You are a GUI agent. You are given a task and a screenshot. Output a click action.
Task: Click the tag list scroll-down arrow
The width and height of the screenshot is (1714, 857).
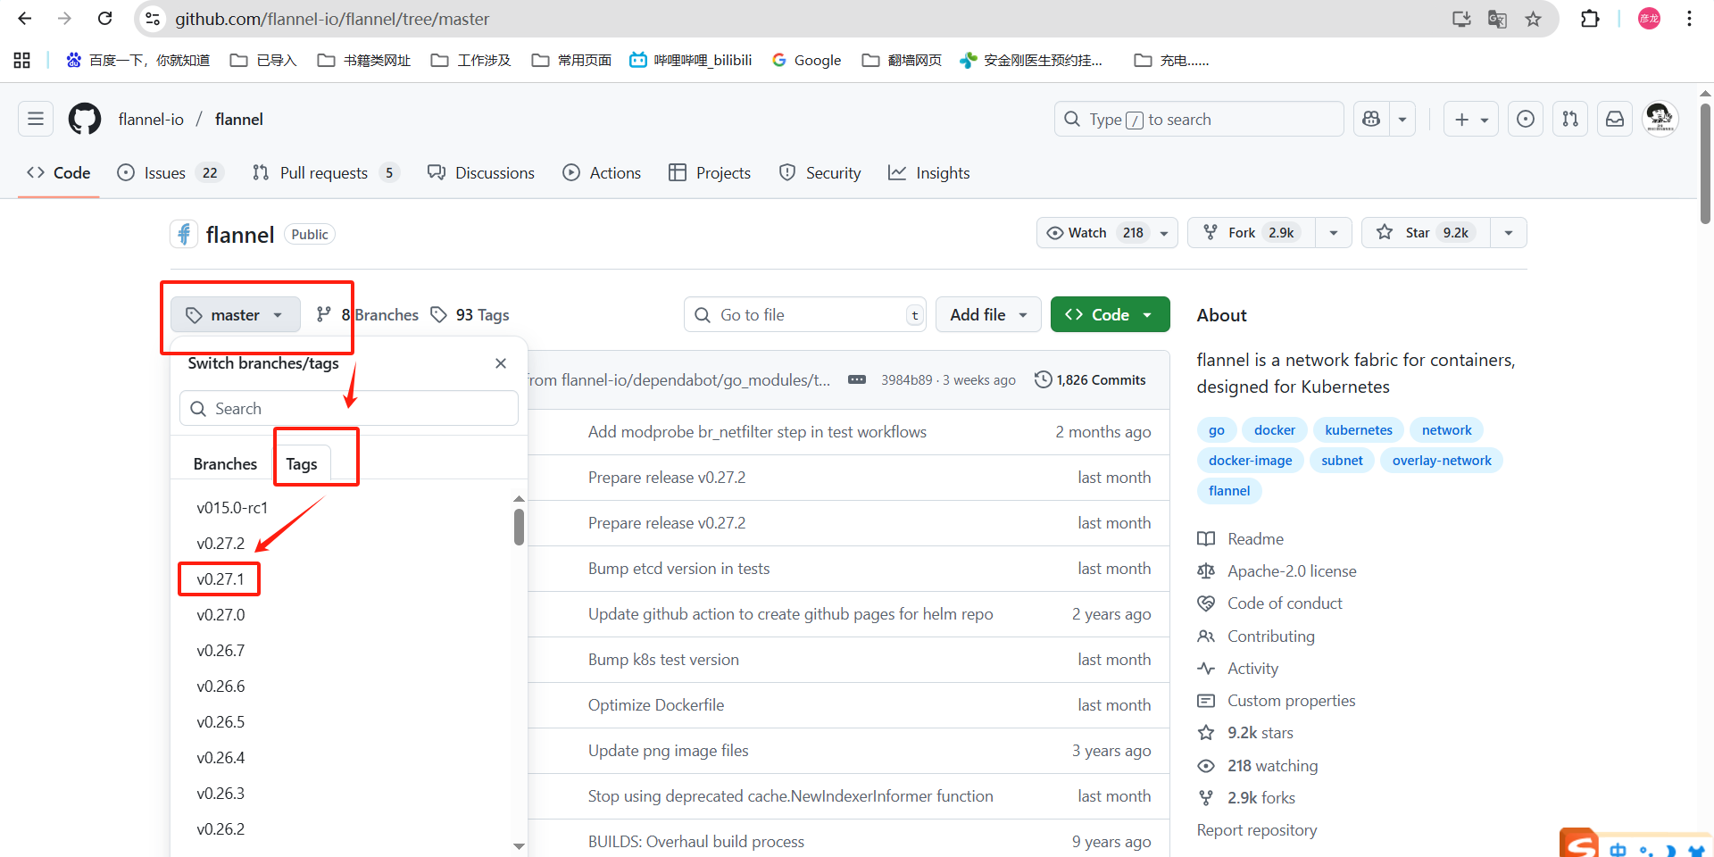point(519,845)
